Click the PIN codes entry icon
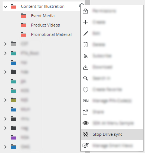 click(x=86, y=101)
